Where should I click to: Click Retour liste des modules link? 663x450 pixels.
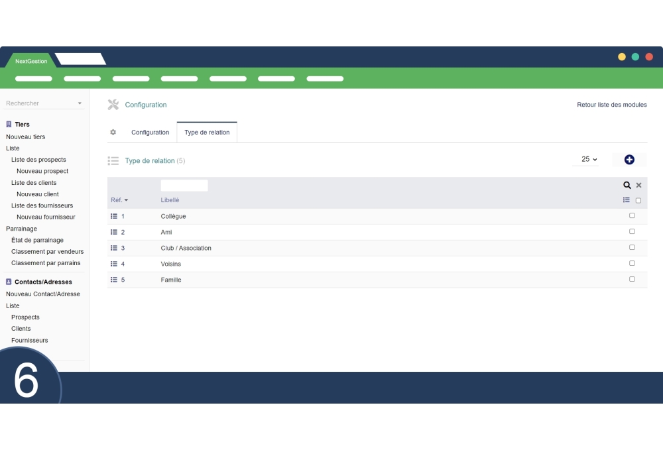coord(611,105)
